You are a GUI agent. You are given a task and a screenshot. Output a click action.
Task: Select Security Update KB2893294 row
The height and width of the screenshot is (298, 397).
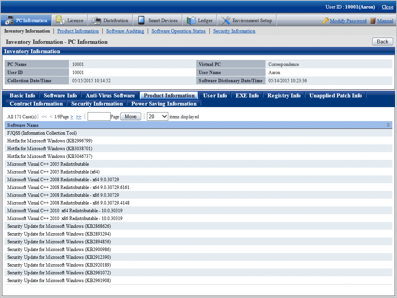198,234
